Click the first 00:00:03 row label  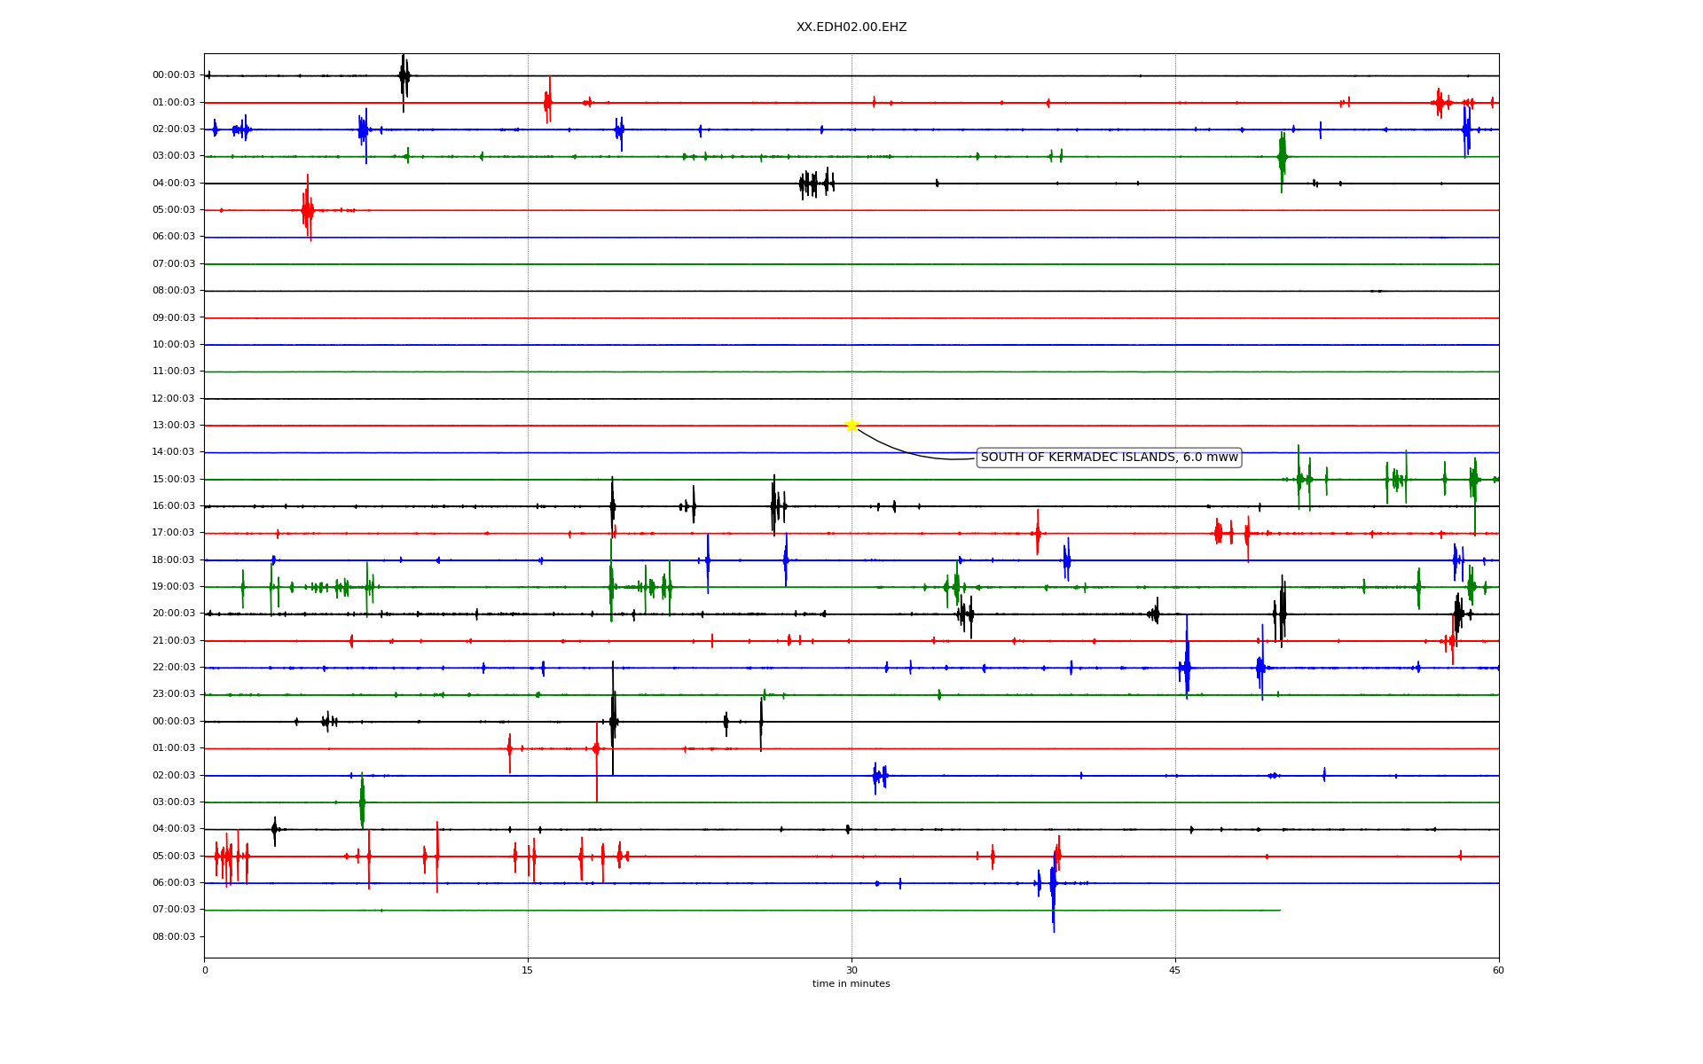174,75
